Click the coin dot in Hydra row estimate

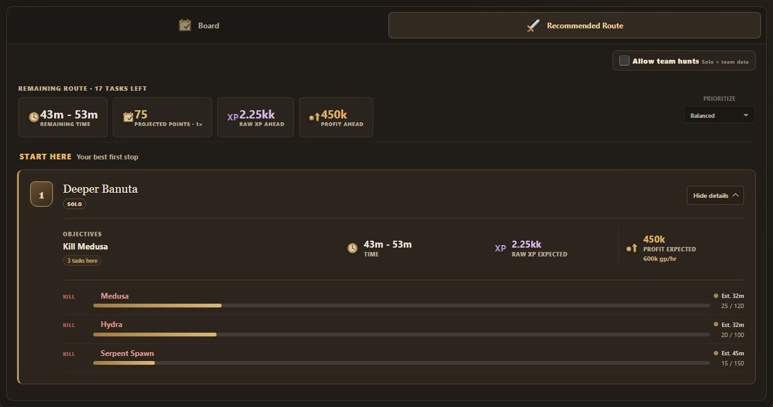pos(716,324)
